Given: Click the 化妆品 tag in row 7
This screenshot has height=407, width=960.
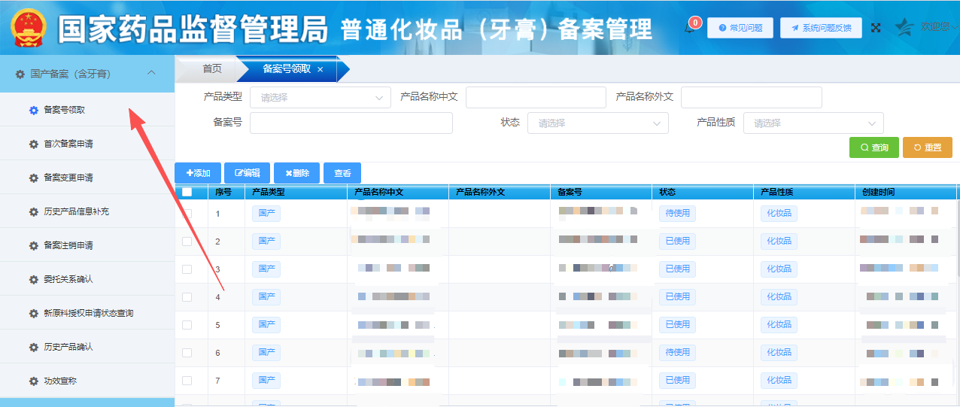Looking at the screenshot, I should pyautogui.click(x=779, y=380).
